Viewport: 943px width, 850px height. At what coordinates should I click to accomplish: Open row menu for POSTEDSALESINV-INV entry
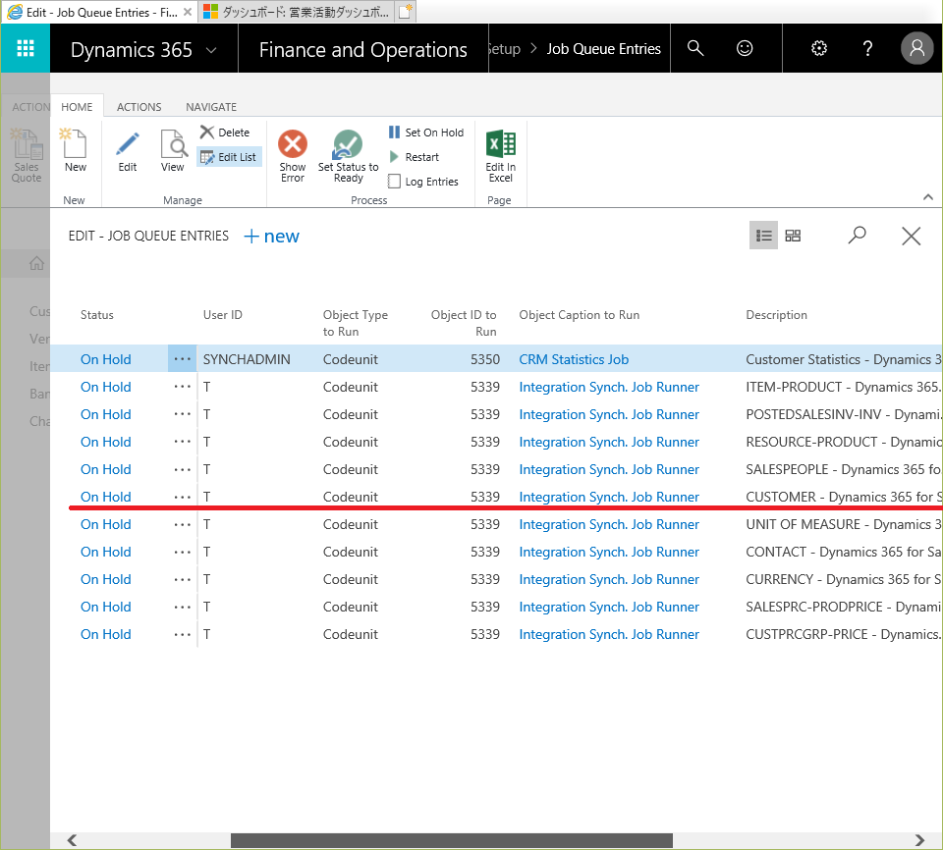pos(183,414)
